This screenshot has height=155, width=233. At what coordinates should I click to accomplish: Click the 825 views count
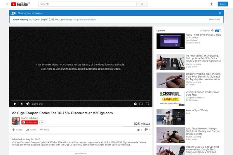point(142,124)
